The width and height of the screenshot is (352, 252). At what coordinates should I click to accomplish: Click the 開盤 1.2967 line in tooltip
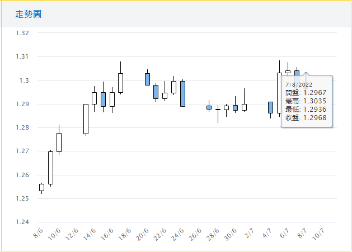pyautogui.click(x=306, y=92)
